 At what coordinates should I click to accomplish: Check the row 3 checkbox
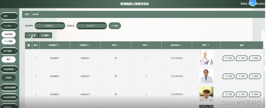(28, 94)
